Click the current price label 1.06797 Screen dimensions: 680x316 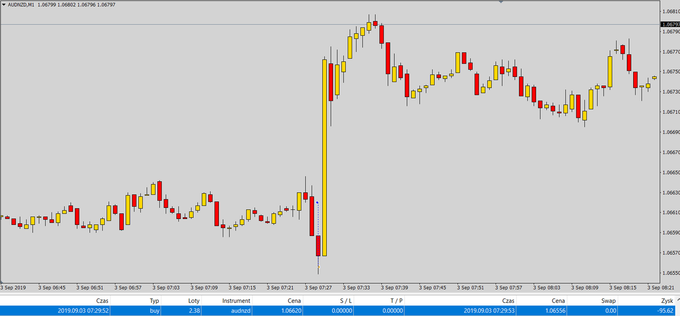click(x=670, y=24)
